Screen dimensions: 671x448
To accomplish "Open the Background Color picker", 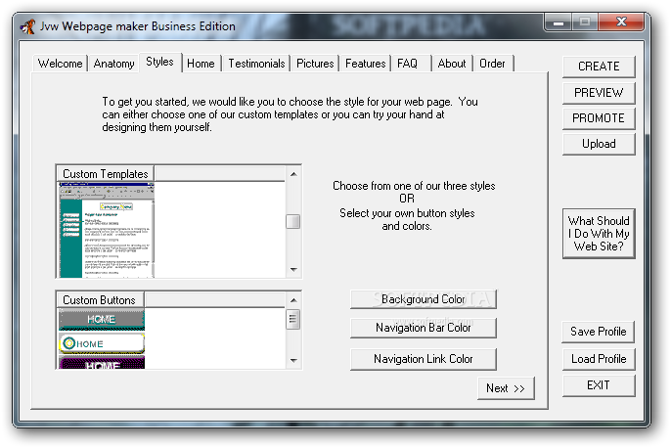I will tap(424, 299).
